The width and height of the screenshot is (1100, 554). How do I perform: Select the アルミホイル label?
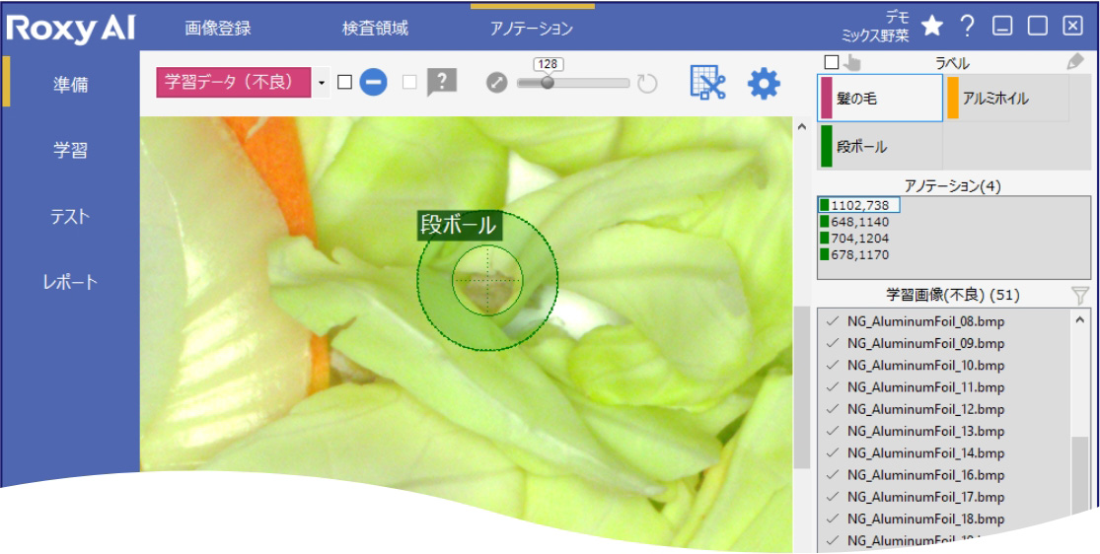coord(1006,99)
